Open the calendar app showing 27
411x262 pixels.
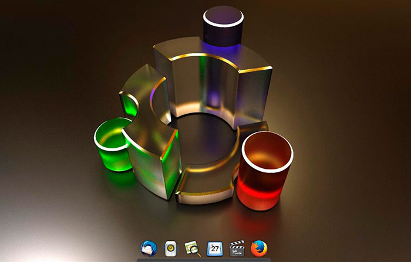point(215,249)
